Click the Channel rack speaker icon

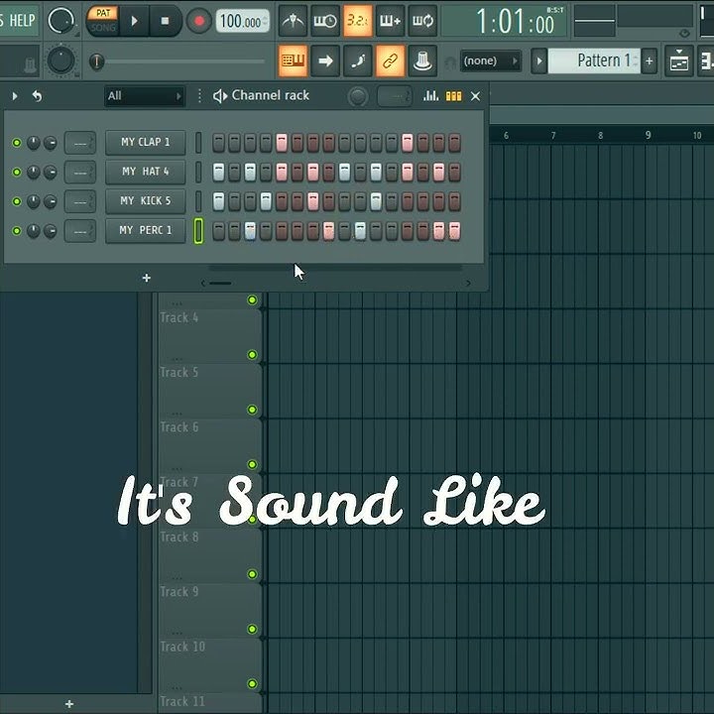pos(220,96)
